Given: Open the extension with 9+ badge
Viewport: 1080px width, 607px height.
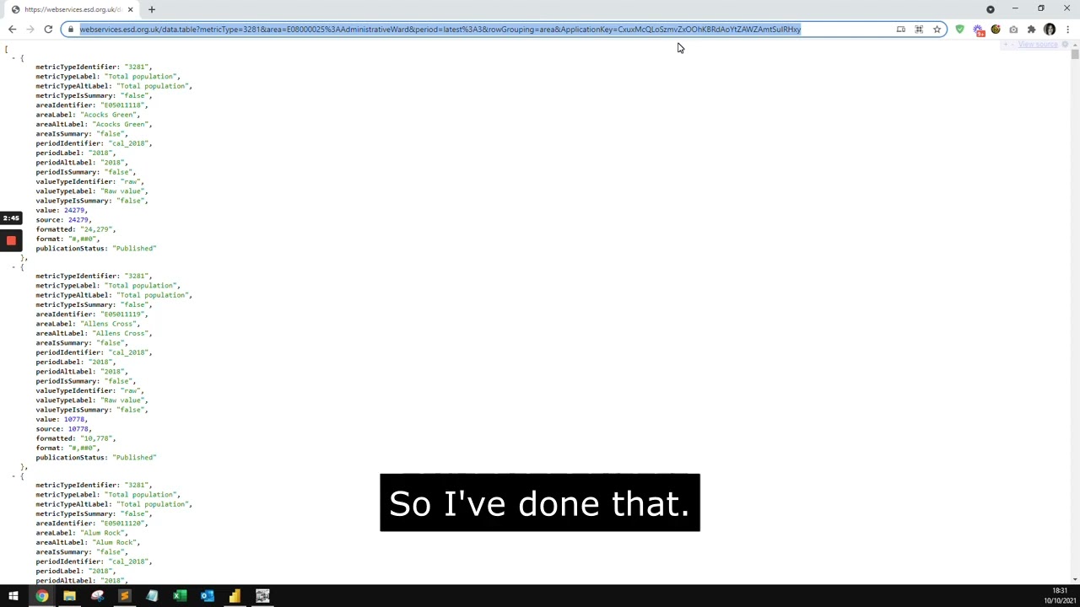Looking at the screenshot, I should (978, 30).
